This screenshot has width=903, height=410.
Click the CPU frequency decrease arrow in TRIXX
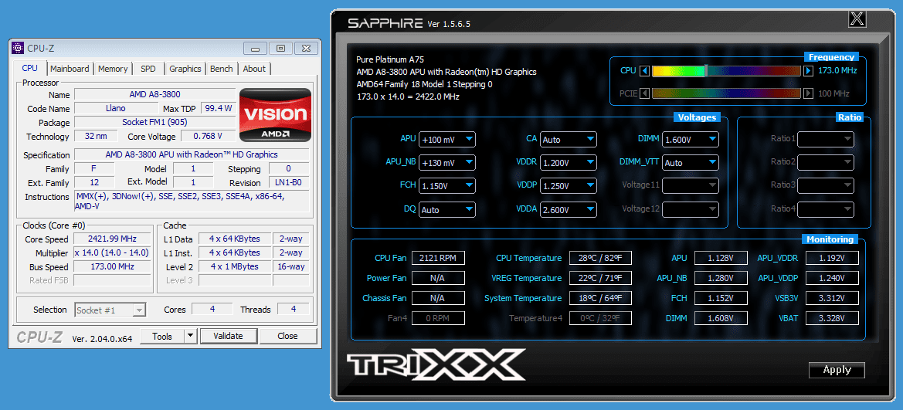click(645, 71)
